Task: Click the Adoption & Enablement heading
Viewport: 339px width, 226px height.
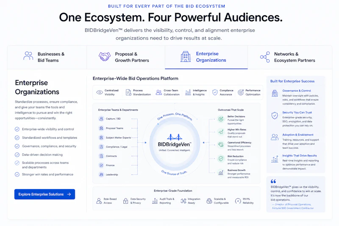Action: [x=298, y=134]
